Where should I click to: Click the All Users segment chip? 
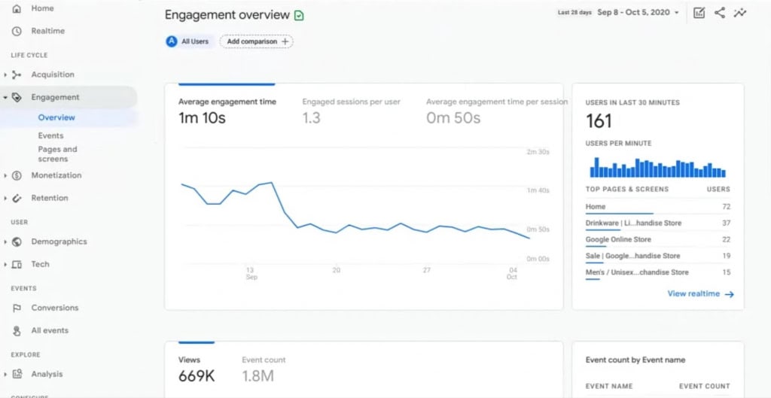(188, 41)
